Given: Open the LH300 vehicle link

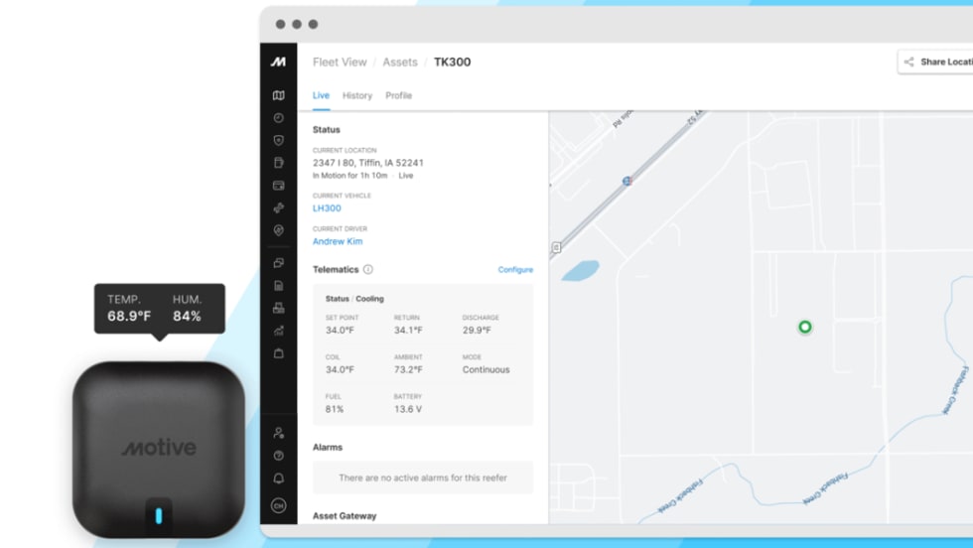Looking at the screenshot, I should (x=327, y=208).
